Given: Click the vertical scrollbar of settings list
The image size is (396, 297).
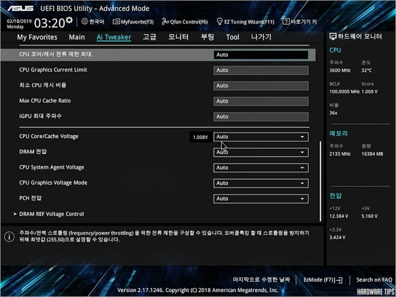Looking at the screenshot, I should [x=321, y=181].
